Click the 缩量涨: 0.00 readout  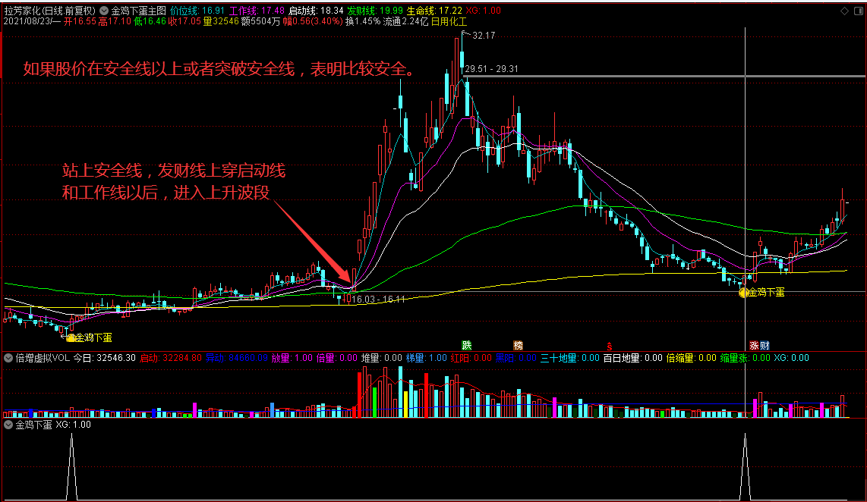(x=745, y=358)
